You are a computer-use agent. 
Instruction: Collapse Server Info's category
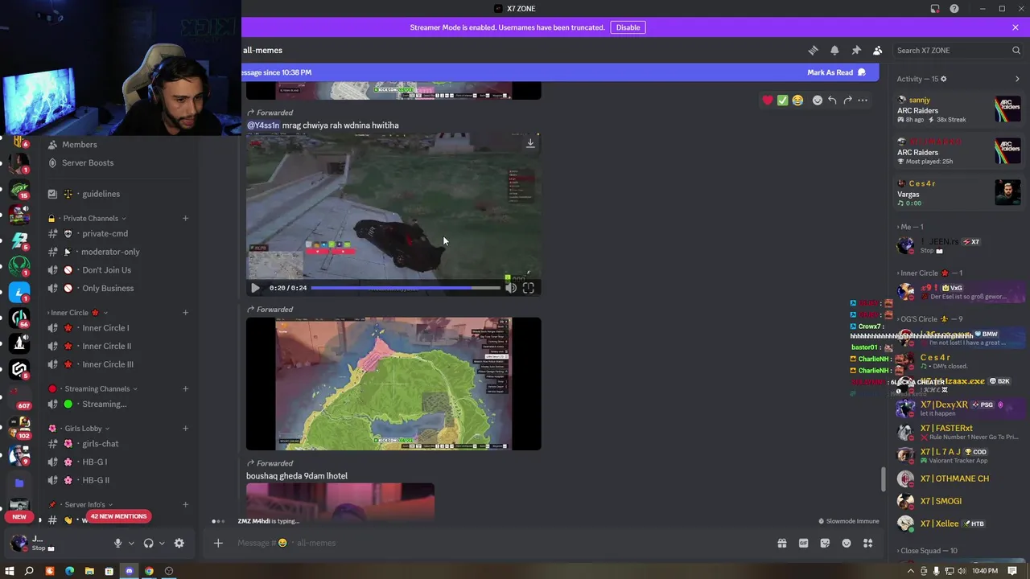[x=84, y=505]
